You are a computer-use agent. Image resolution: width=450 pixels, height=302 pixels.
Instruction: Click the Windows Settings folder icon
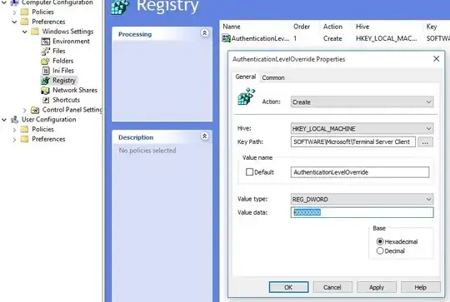click(x=35, y=32)
